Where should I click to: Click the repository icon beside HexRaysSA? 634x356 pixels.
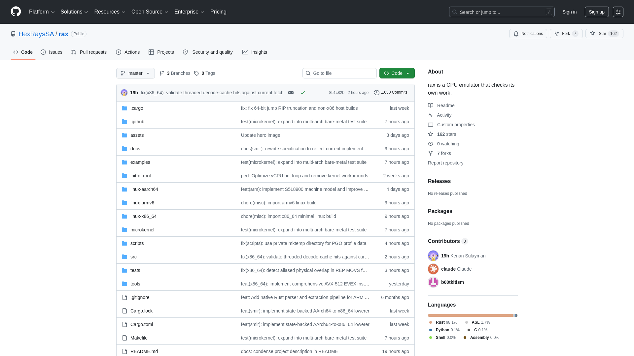pos(13,34)
